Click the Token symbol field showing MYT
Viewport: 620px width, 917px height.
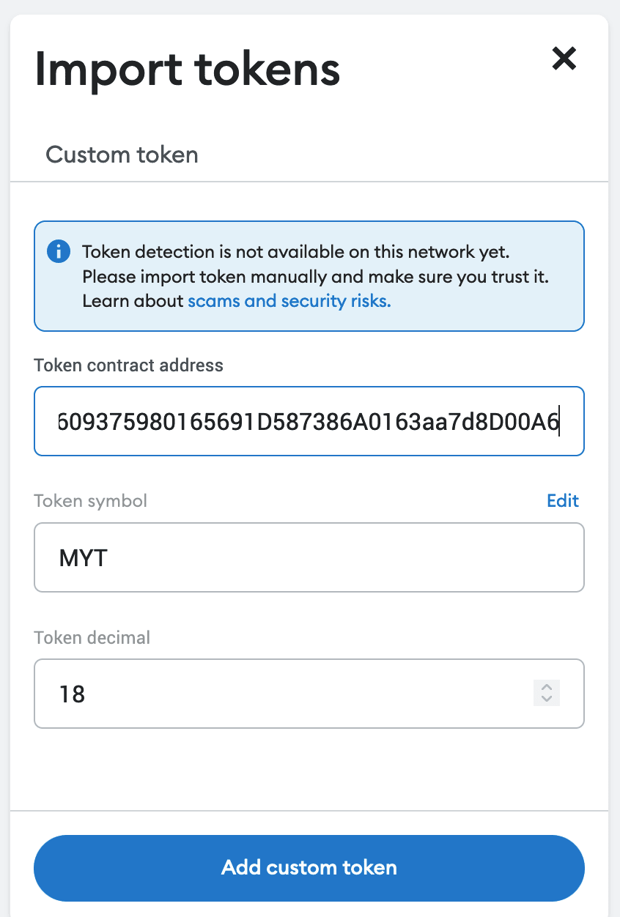click(x=309, y=557)
